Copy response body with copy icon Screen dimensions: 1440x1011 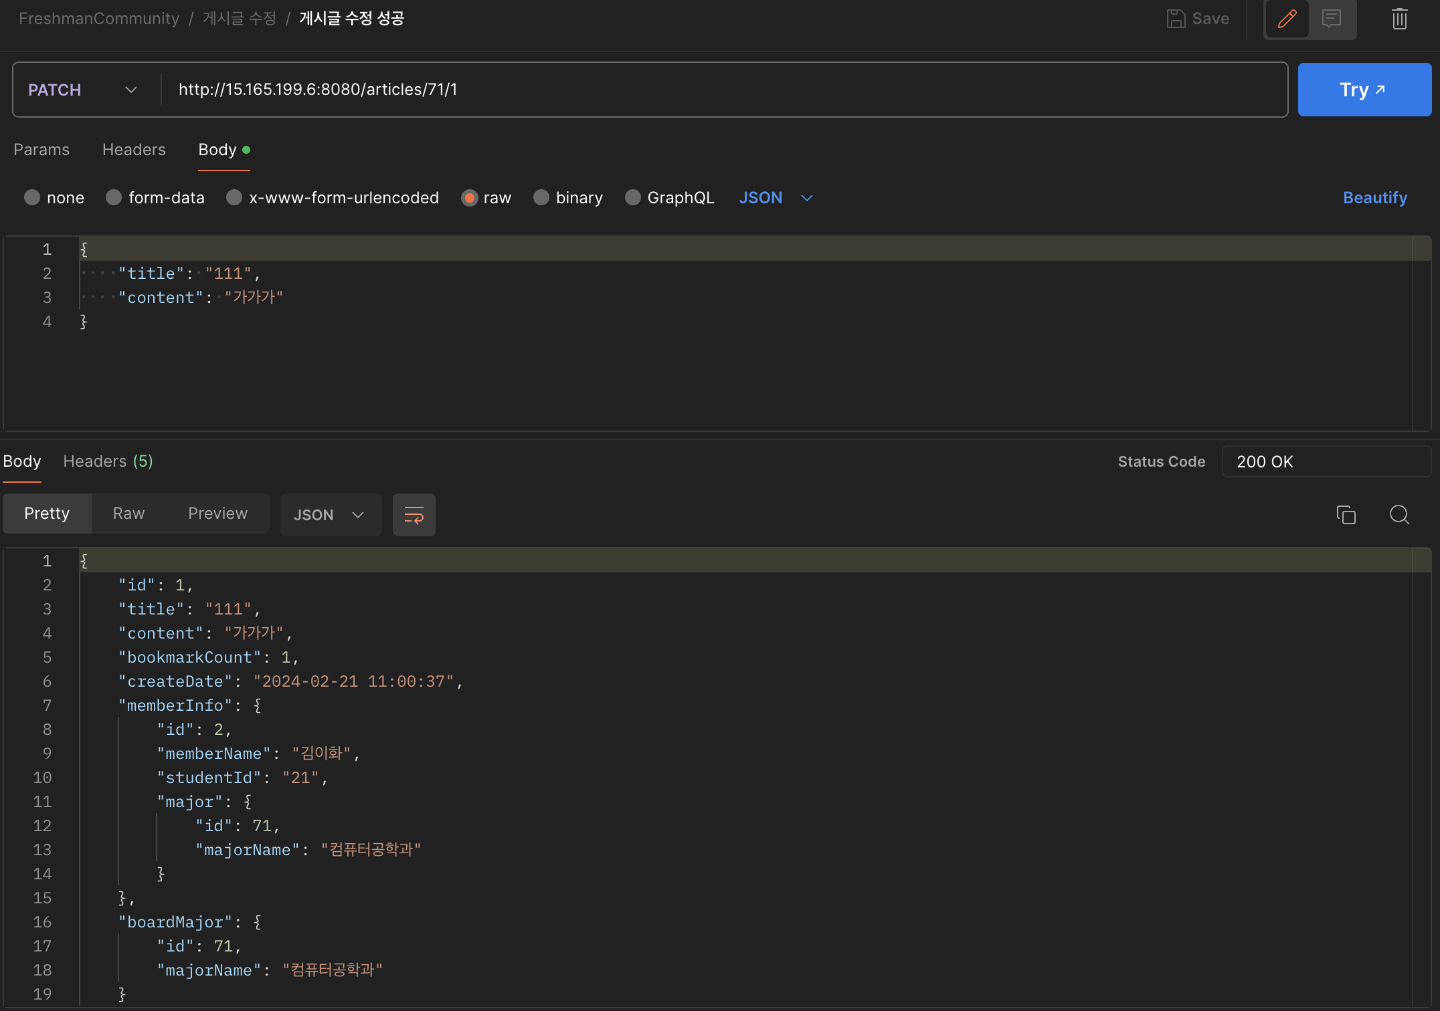click(x=1346, y=515)
